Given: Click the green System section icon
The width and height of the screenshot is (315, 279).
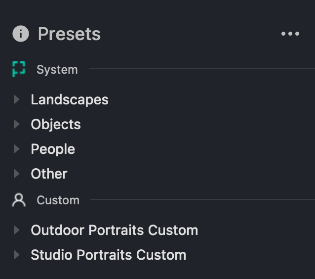Looking at the screenshot, I should (x=19, y=69).
